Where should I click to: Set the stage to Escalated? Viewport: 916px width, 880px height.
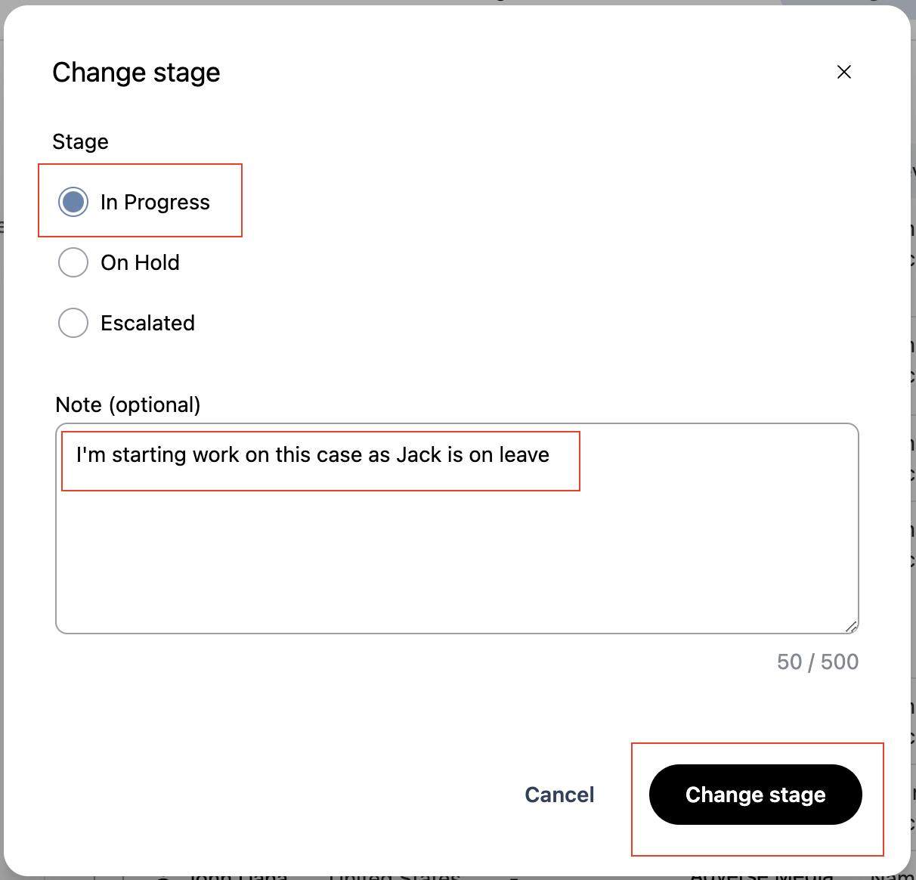click(x=73, y=323)
